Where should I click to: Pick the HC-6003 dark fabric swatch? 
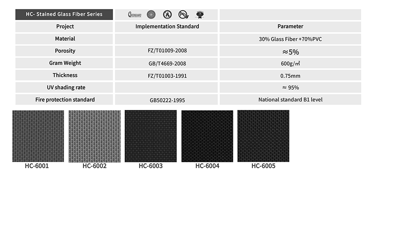click(x=150, y=136)
